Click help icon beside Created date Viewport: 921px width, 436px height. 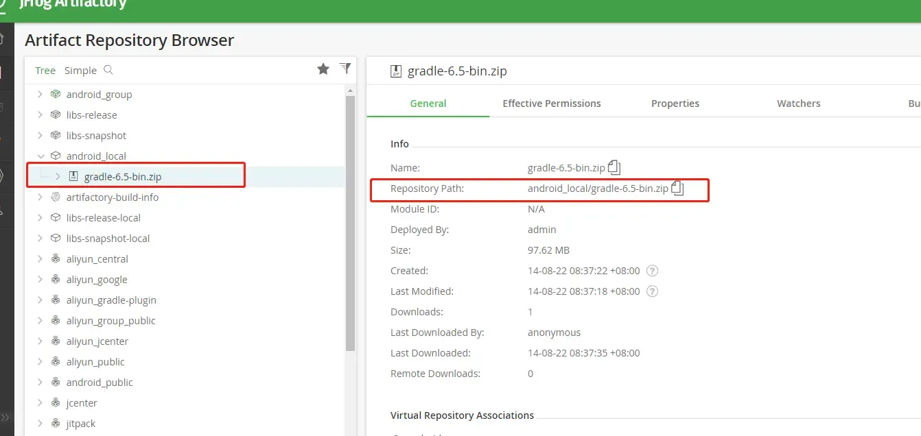[x=653, y=271]
